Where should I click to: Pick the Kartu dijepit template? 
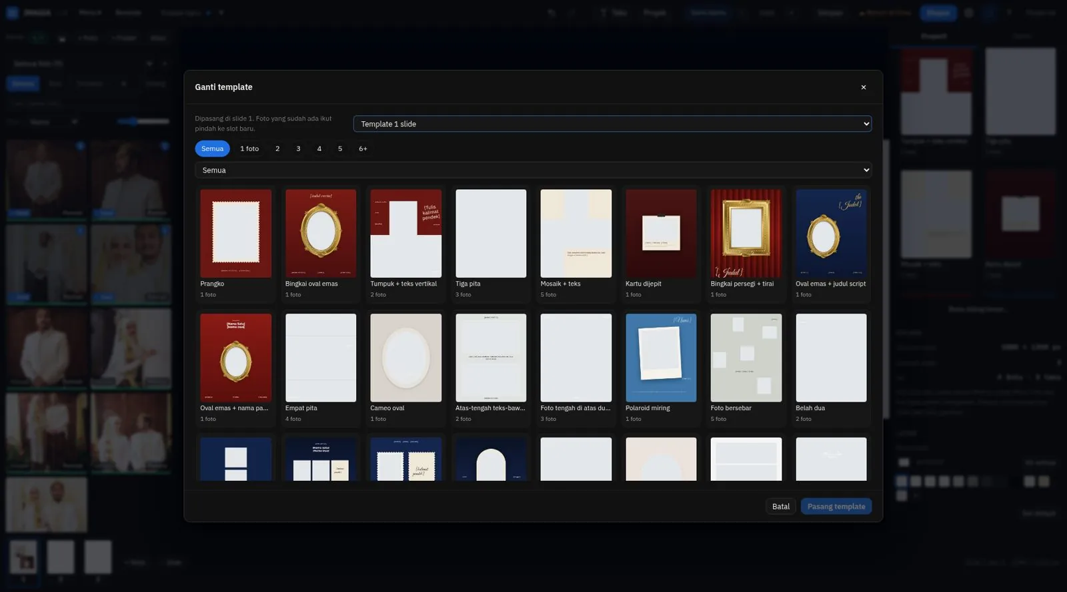tap(661, 244)
